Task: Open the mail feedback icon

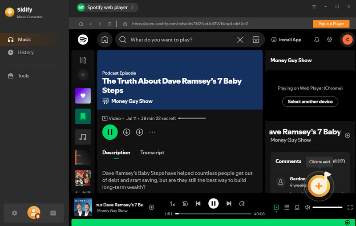Action: (x=53, y=213)
